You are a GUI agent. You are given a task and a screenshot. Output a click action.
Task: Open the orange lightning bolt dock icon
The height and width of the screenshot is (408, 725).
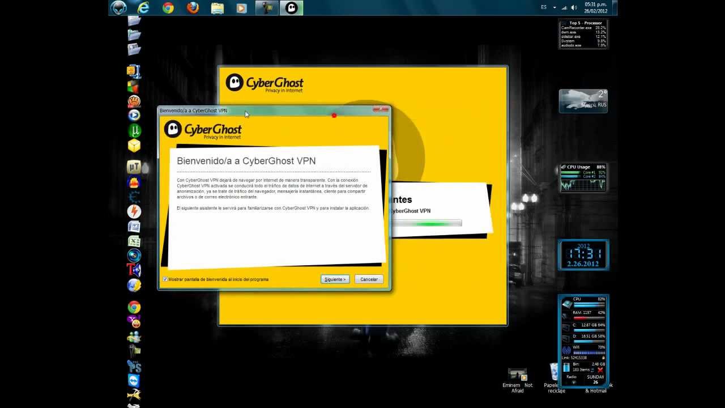[134, 211]
